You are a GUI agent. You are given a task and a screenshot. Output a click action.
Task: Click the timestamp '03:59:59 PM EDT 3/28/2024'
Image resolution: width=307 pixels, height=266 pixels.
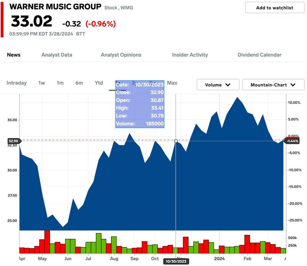pyautogui.click(x=41, y=34)
